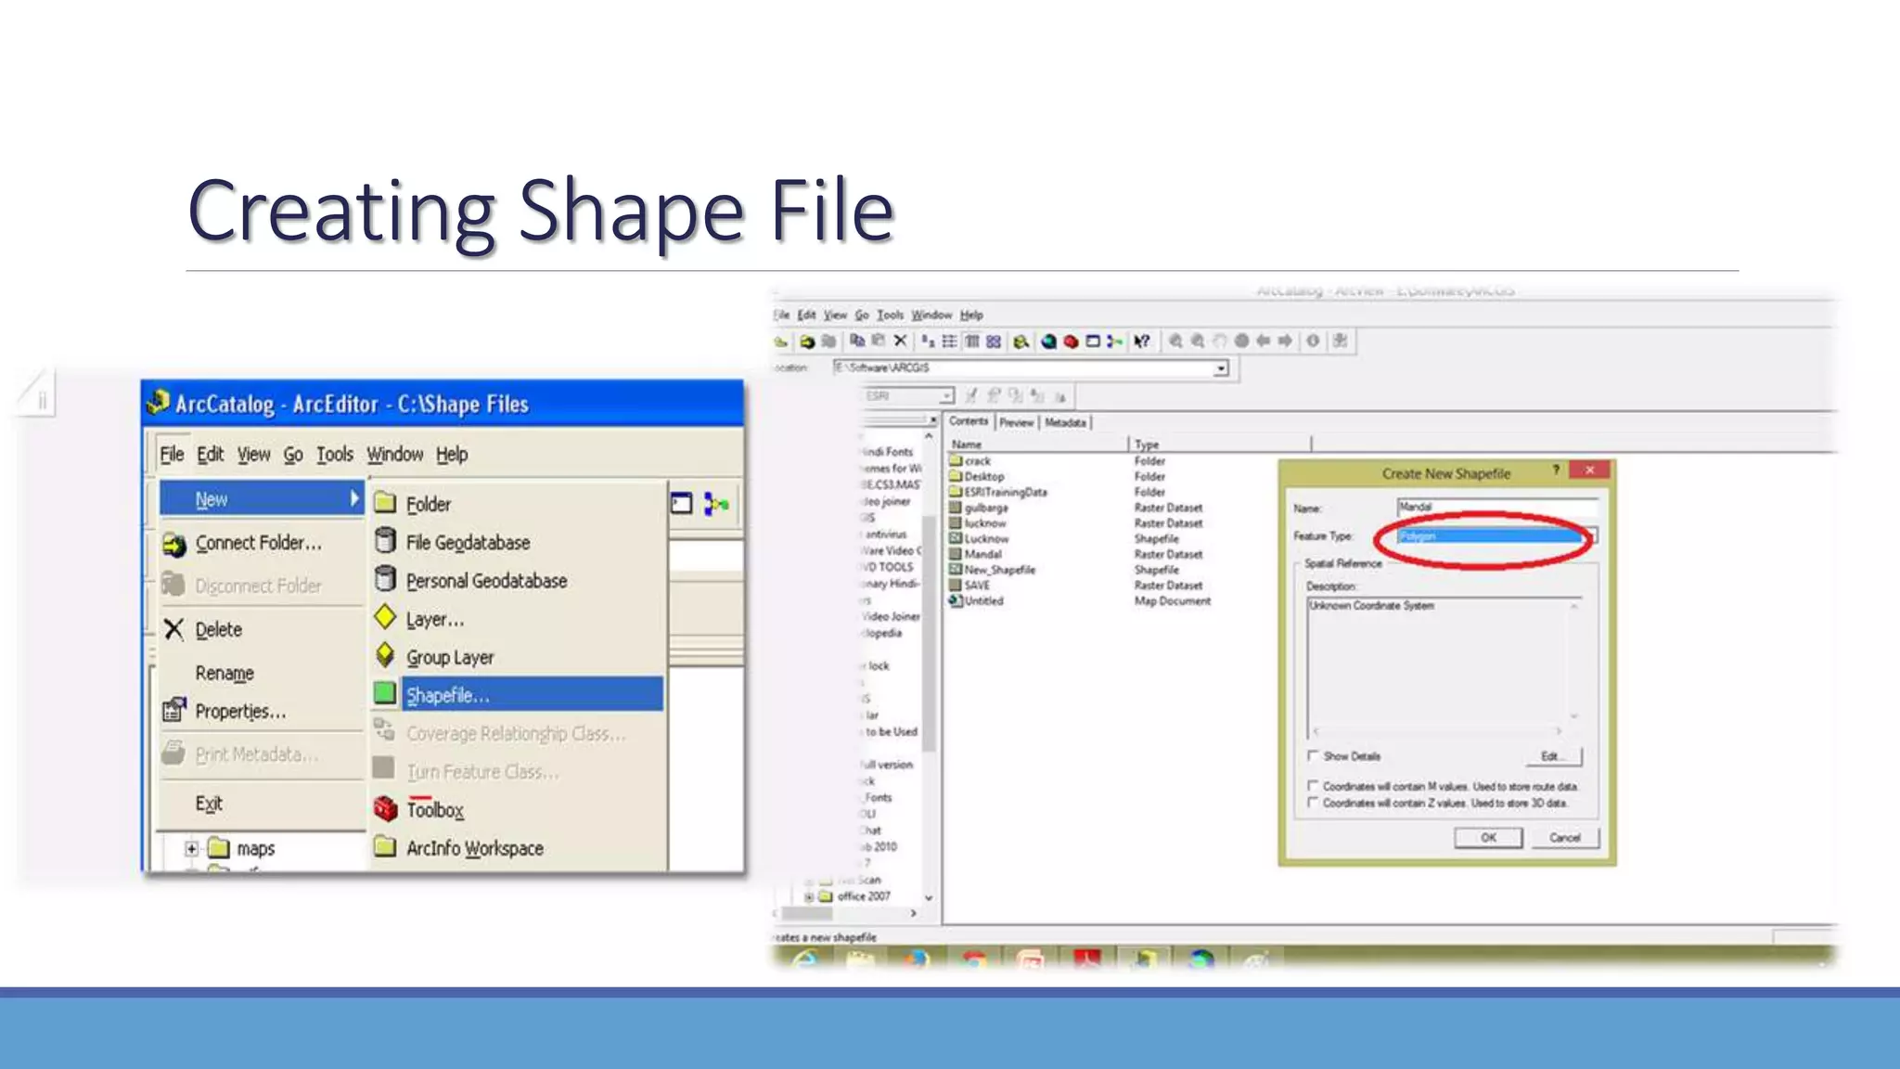Select Connect Folder... in File menu
The width and height of the screenshot is (1900, 1069).
pyautogui.click(x=261, y=543)
